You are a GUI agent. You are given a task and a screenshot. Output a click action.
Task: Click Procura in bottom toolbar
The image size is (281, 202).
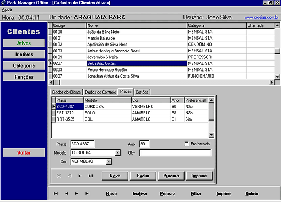pyautogui.click(x=167, y=194)
